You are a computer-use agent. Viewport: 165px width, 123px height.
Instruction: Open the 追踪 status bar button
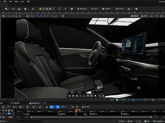coord(122,121)
